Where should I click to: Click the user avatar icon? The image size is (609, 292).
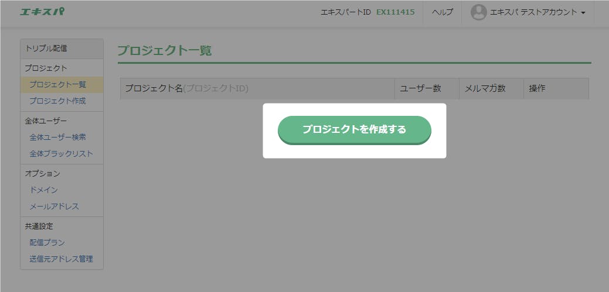(x=478, y=12)
